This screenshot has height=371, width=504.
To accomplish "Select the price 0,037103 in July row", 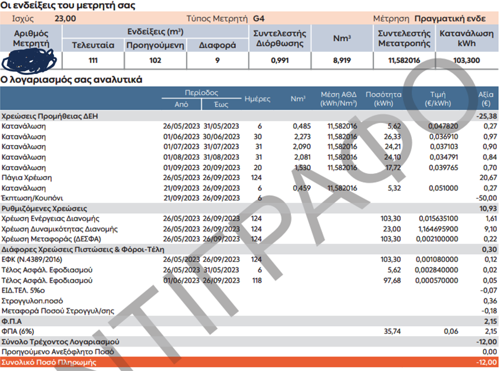I will (x=444, y=147).
